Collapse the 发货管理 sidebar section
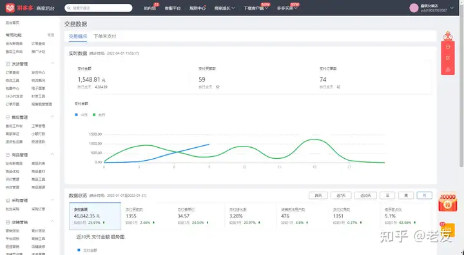464x255 pixels. 52,63
